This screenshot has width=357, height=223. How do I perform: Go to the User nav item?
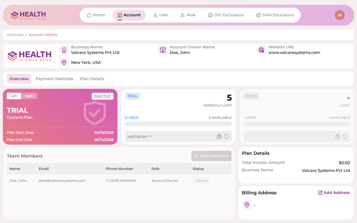tap(161, 15)
